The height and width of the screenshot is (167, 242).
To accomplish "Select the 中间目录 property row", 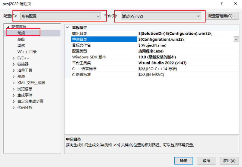I will point(155,39).
